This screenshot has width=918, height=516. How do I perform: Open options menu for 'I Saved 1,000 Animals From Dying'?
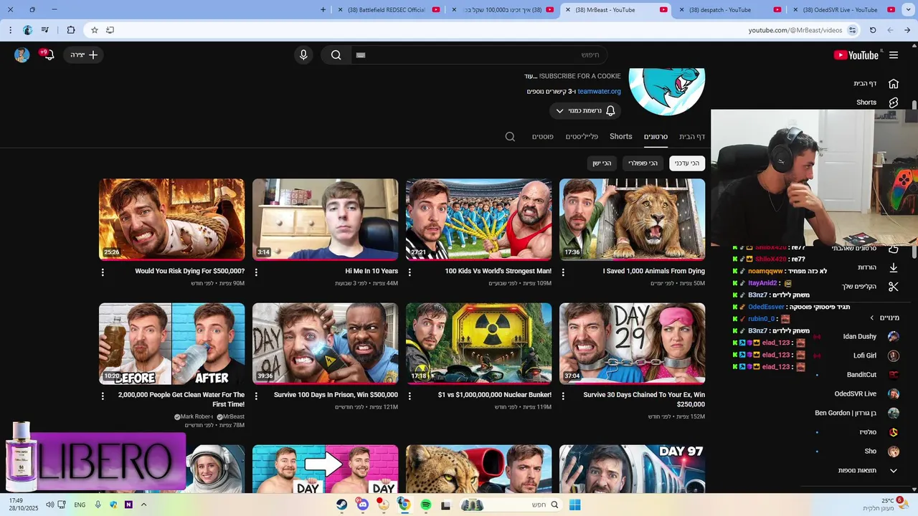pos(563,272)
